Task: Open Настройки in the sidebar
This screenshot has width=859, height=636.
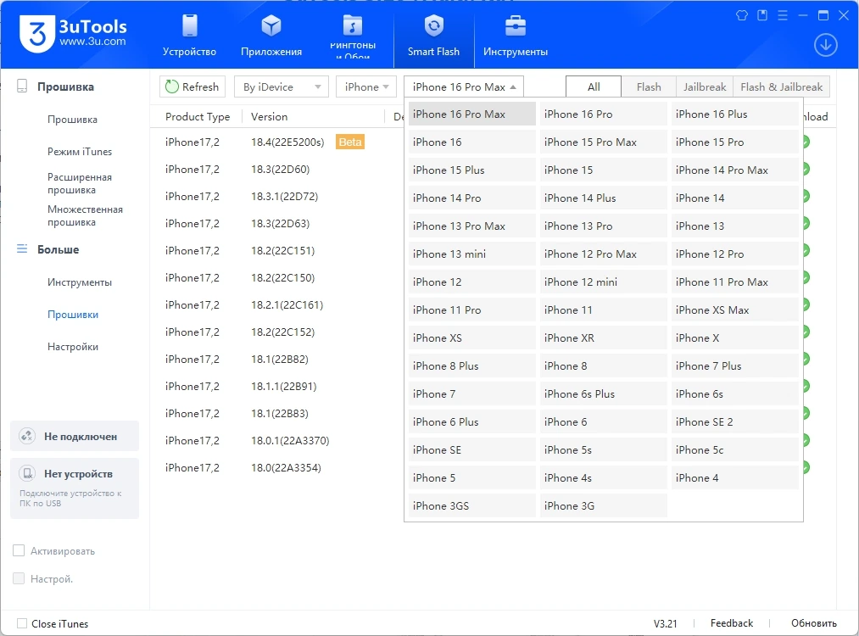Action: (x=73, y=347)
